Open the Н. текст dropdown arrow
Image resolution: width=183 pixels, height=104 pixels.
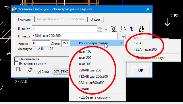(x=123, y=37)
